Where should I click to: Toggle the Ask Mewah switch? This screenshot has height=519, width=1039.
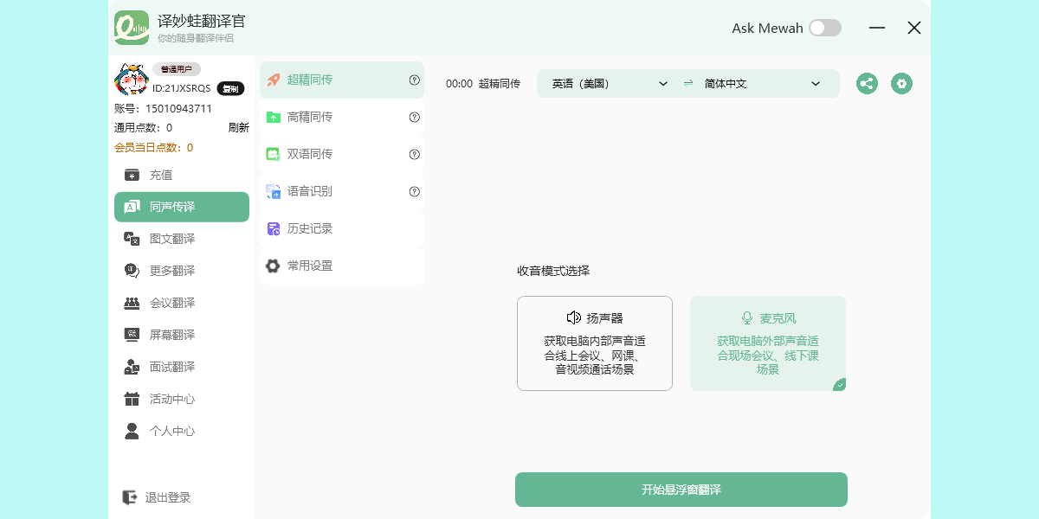pos(824,28)
